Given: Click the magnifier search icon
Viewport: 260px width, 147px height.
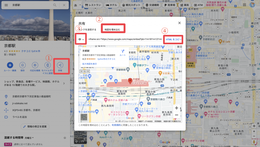Looking at the screenshot, I should coord(55,5).
